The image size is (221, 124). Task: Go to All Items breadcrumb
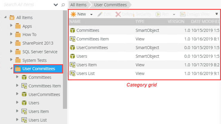click(79, 5)
